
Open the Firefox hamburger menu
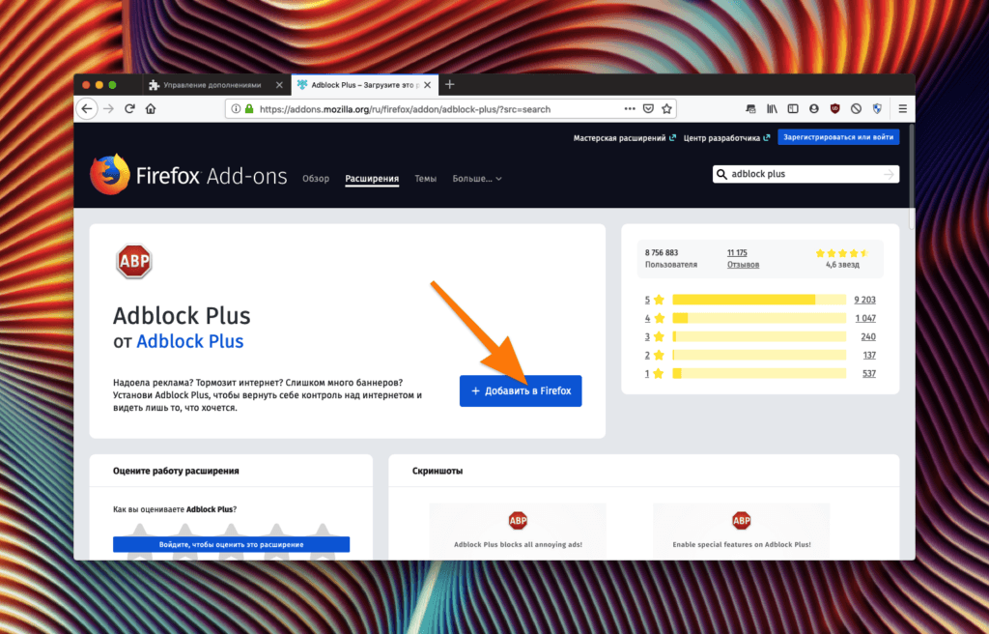pyautogui.click(x=903, y=108)
